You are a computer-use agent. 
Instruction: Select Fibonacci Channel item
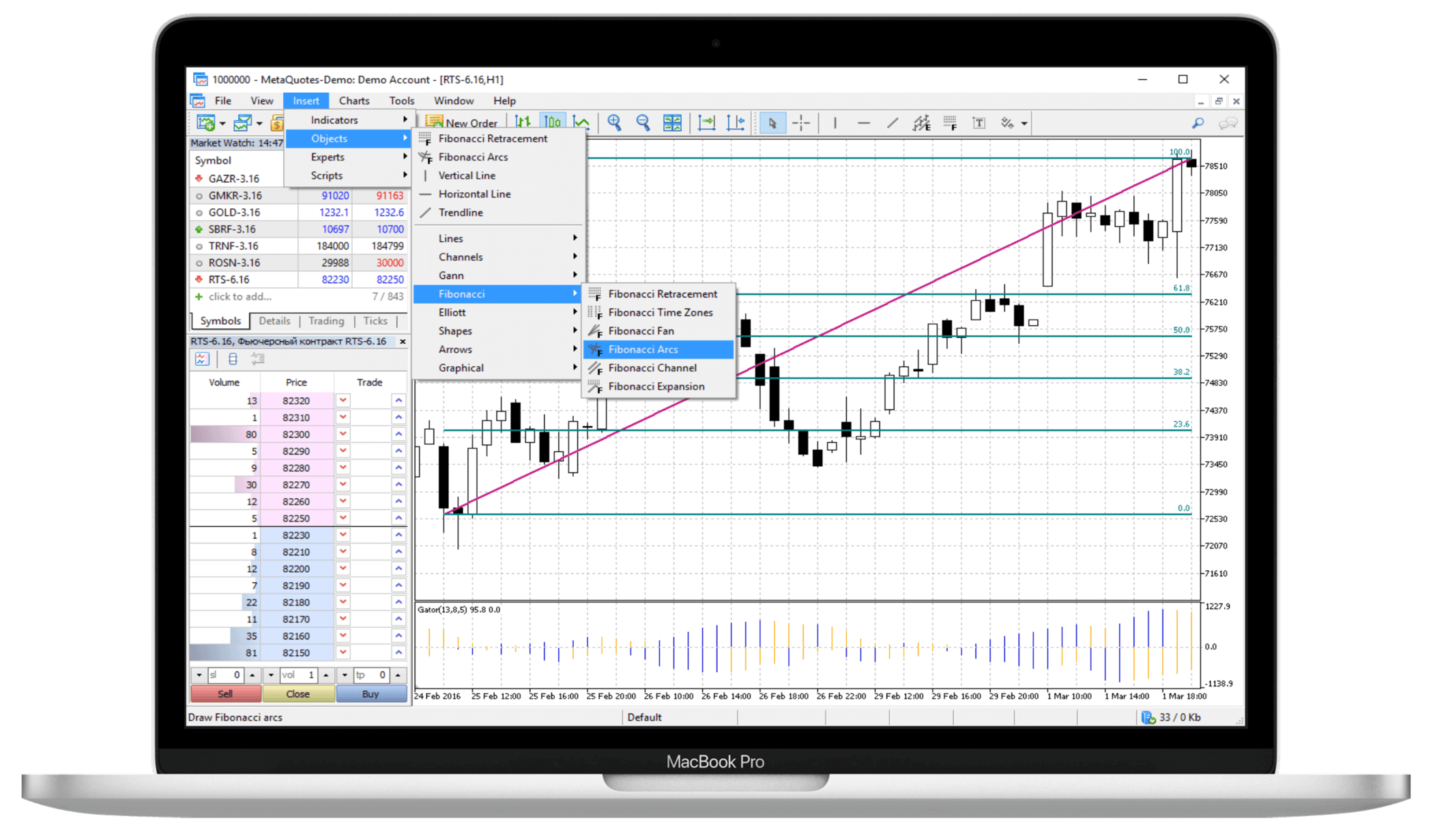click(659, 368)
